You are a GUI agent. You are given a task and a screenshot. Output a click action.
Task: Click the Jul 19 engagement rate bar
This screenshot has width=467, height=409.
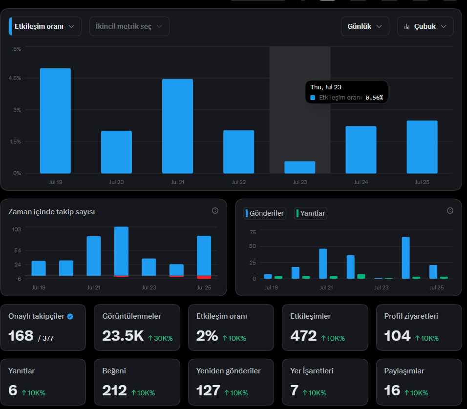[x=55, y=121]
